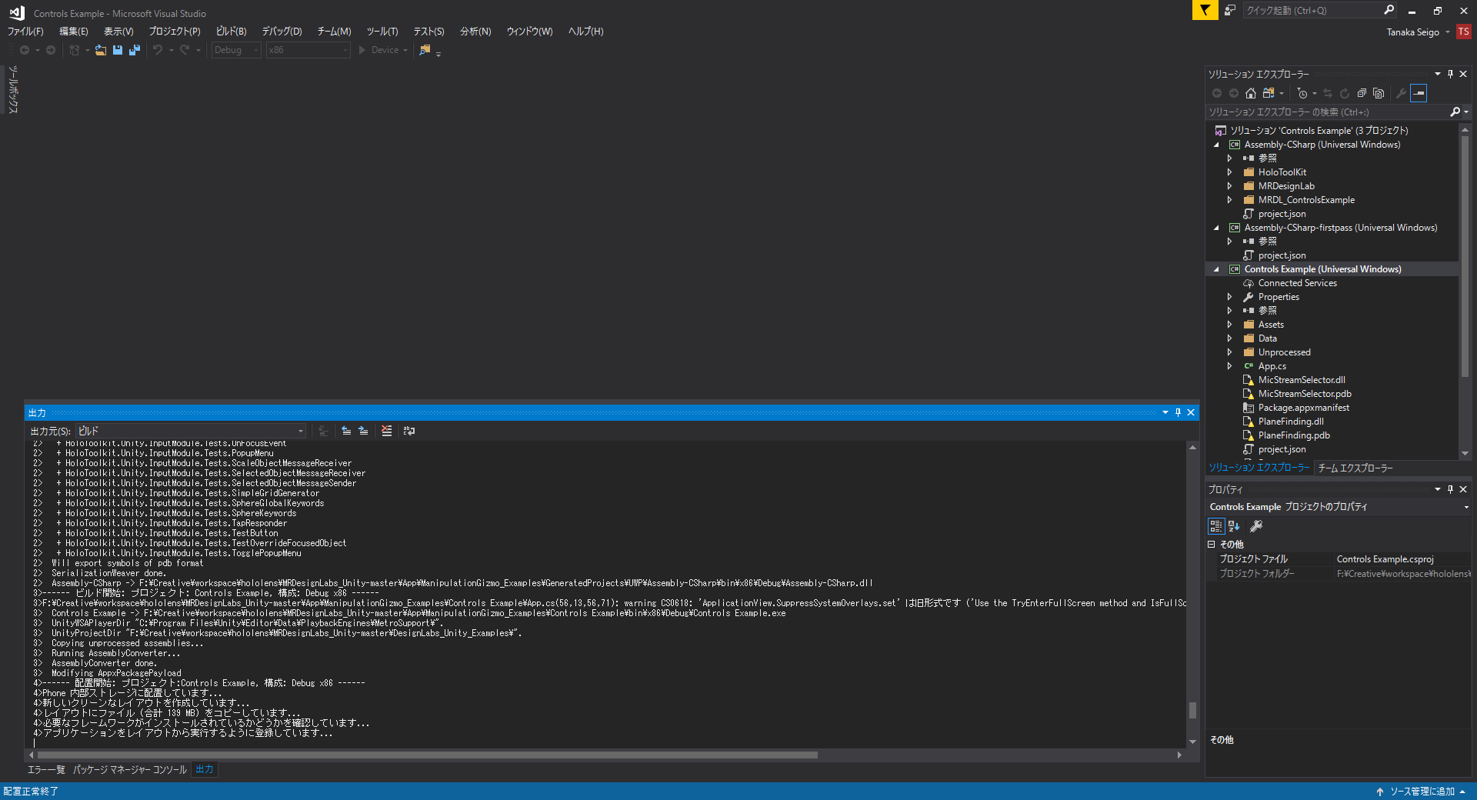Clear all text in the output window
1477x800 pixels.
[386, 432]
